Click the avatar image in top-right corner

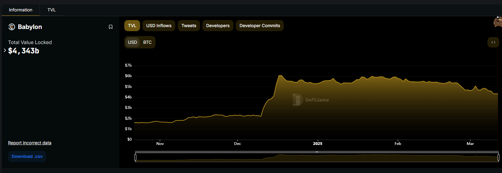point(498,22)
